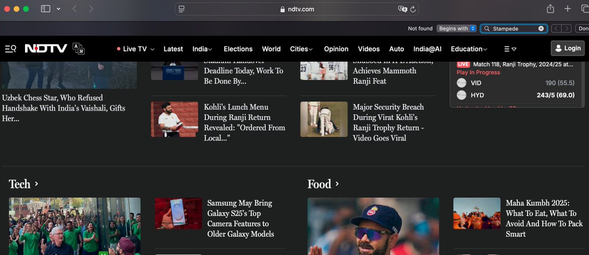The width and height of the screenshot is (589, 255).
Task: Add a new tab with the plus icon
Action: point(567,9)
